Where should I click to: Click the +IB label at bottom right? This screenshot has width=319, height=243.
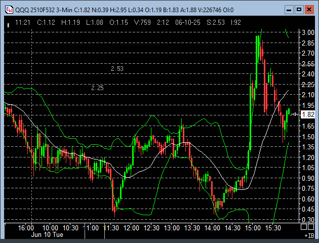(309, 235)
